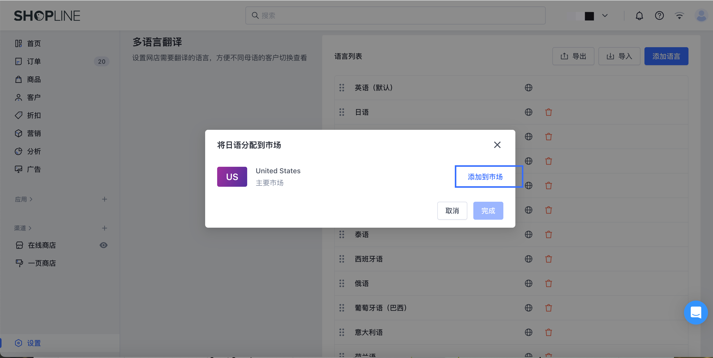The width and height of the screenshot is (713, 358).
Task: Expand the Apps section in sidebar
Action: pos(24,199)
